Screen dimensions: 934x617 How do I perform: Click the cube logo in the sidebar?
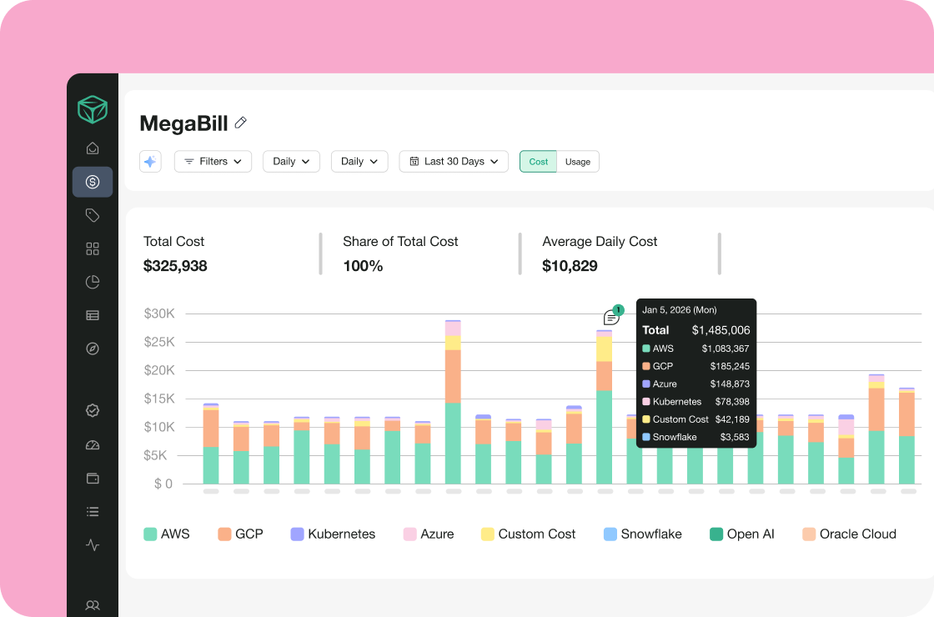[93, 110]
